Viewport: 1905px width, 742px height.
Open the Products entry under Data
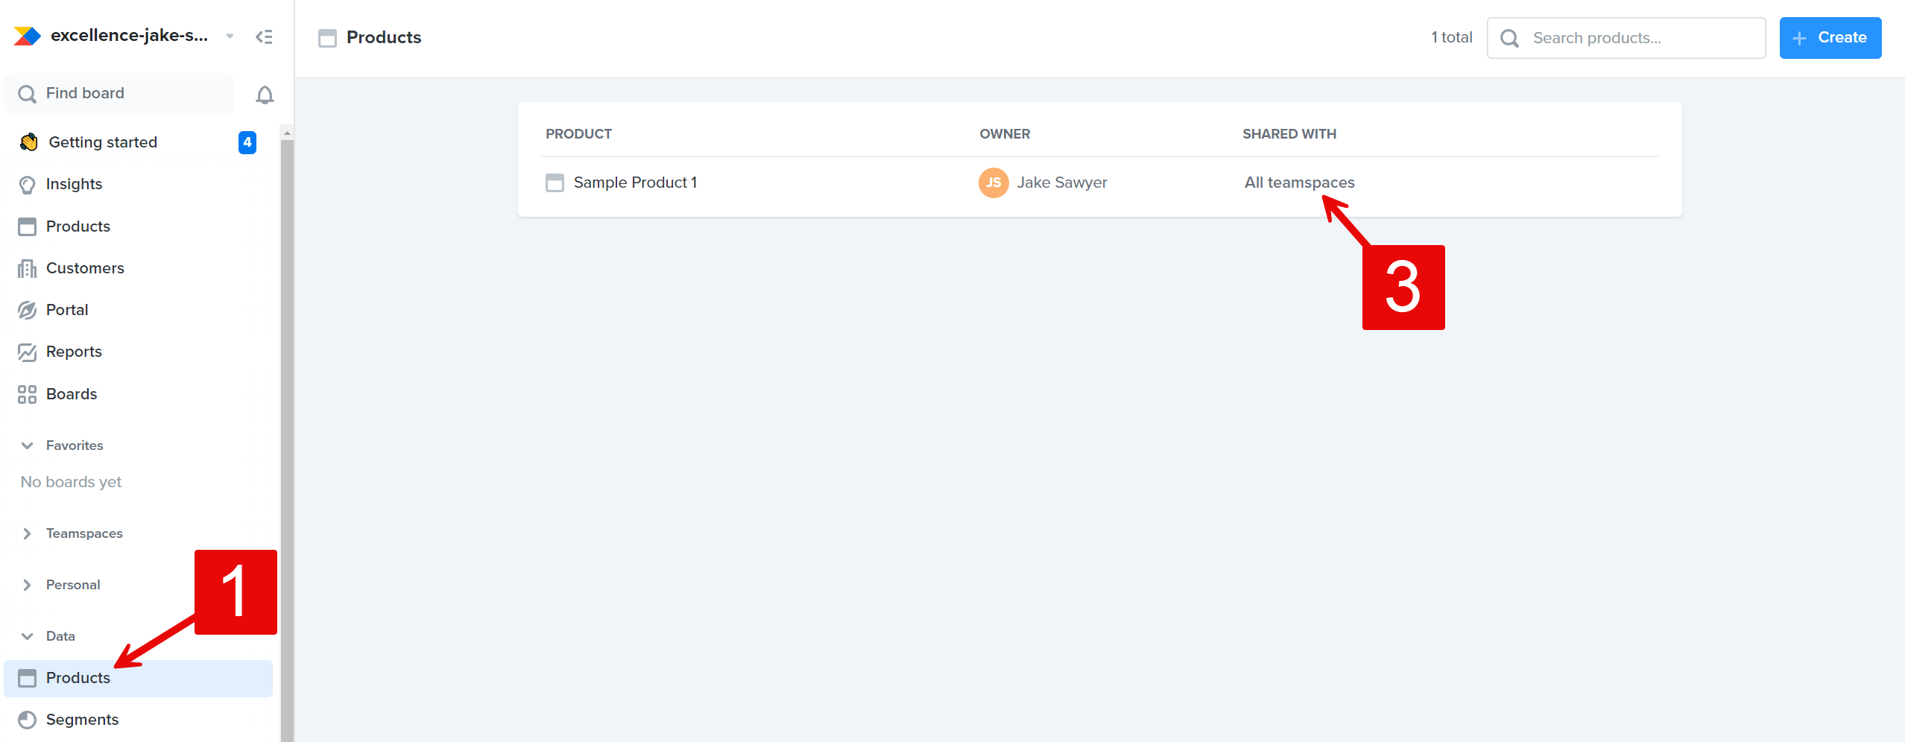coord(79,678)
